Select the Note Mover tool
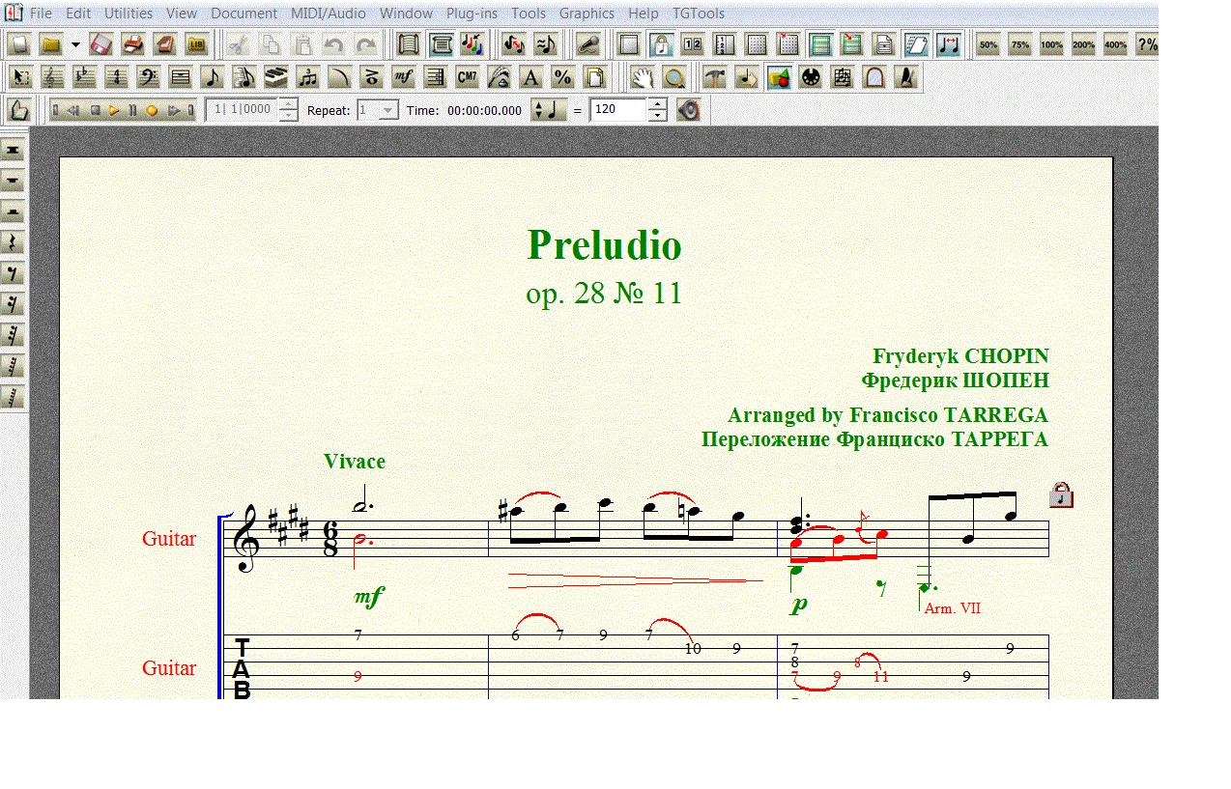 [747, 78]
